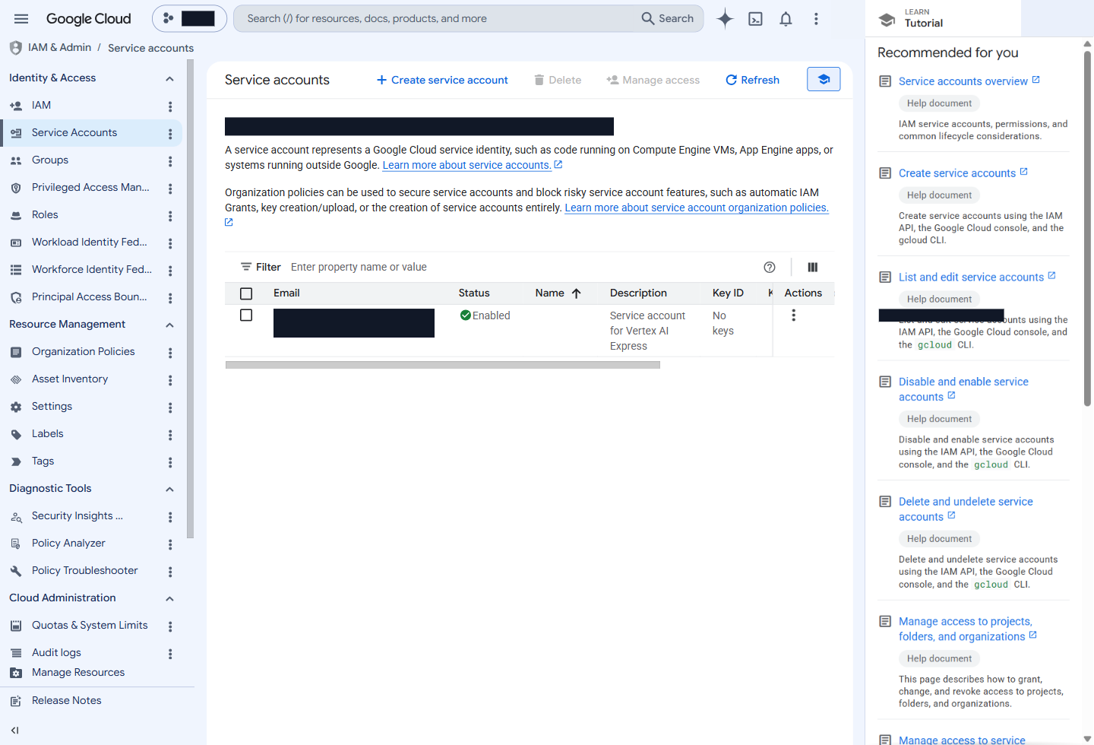1094x745 pixels.
Task: Click Create service account
Action: (442, 80)
